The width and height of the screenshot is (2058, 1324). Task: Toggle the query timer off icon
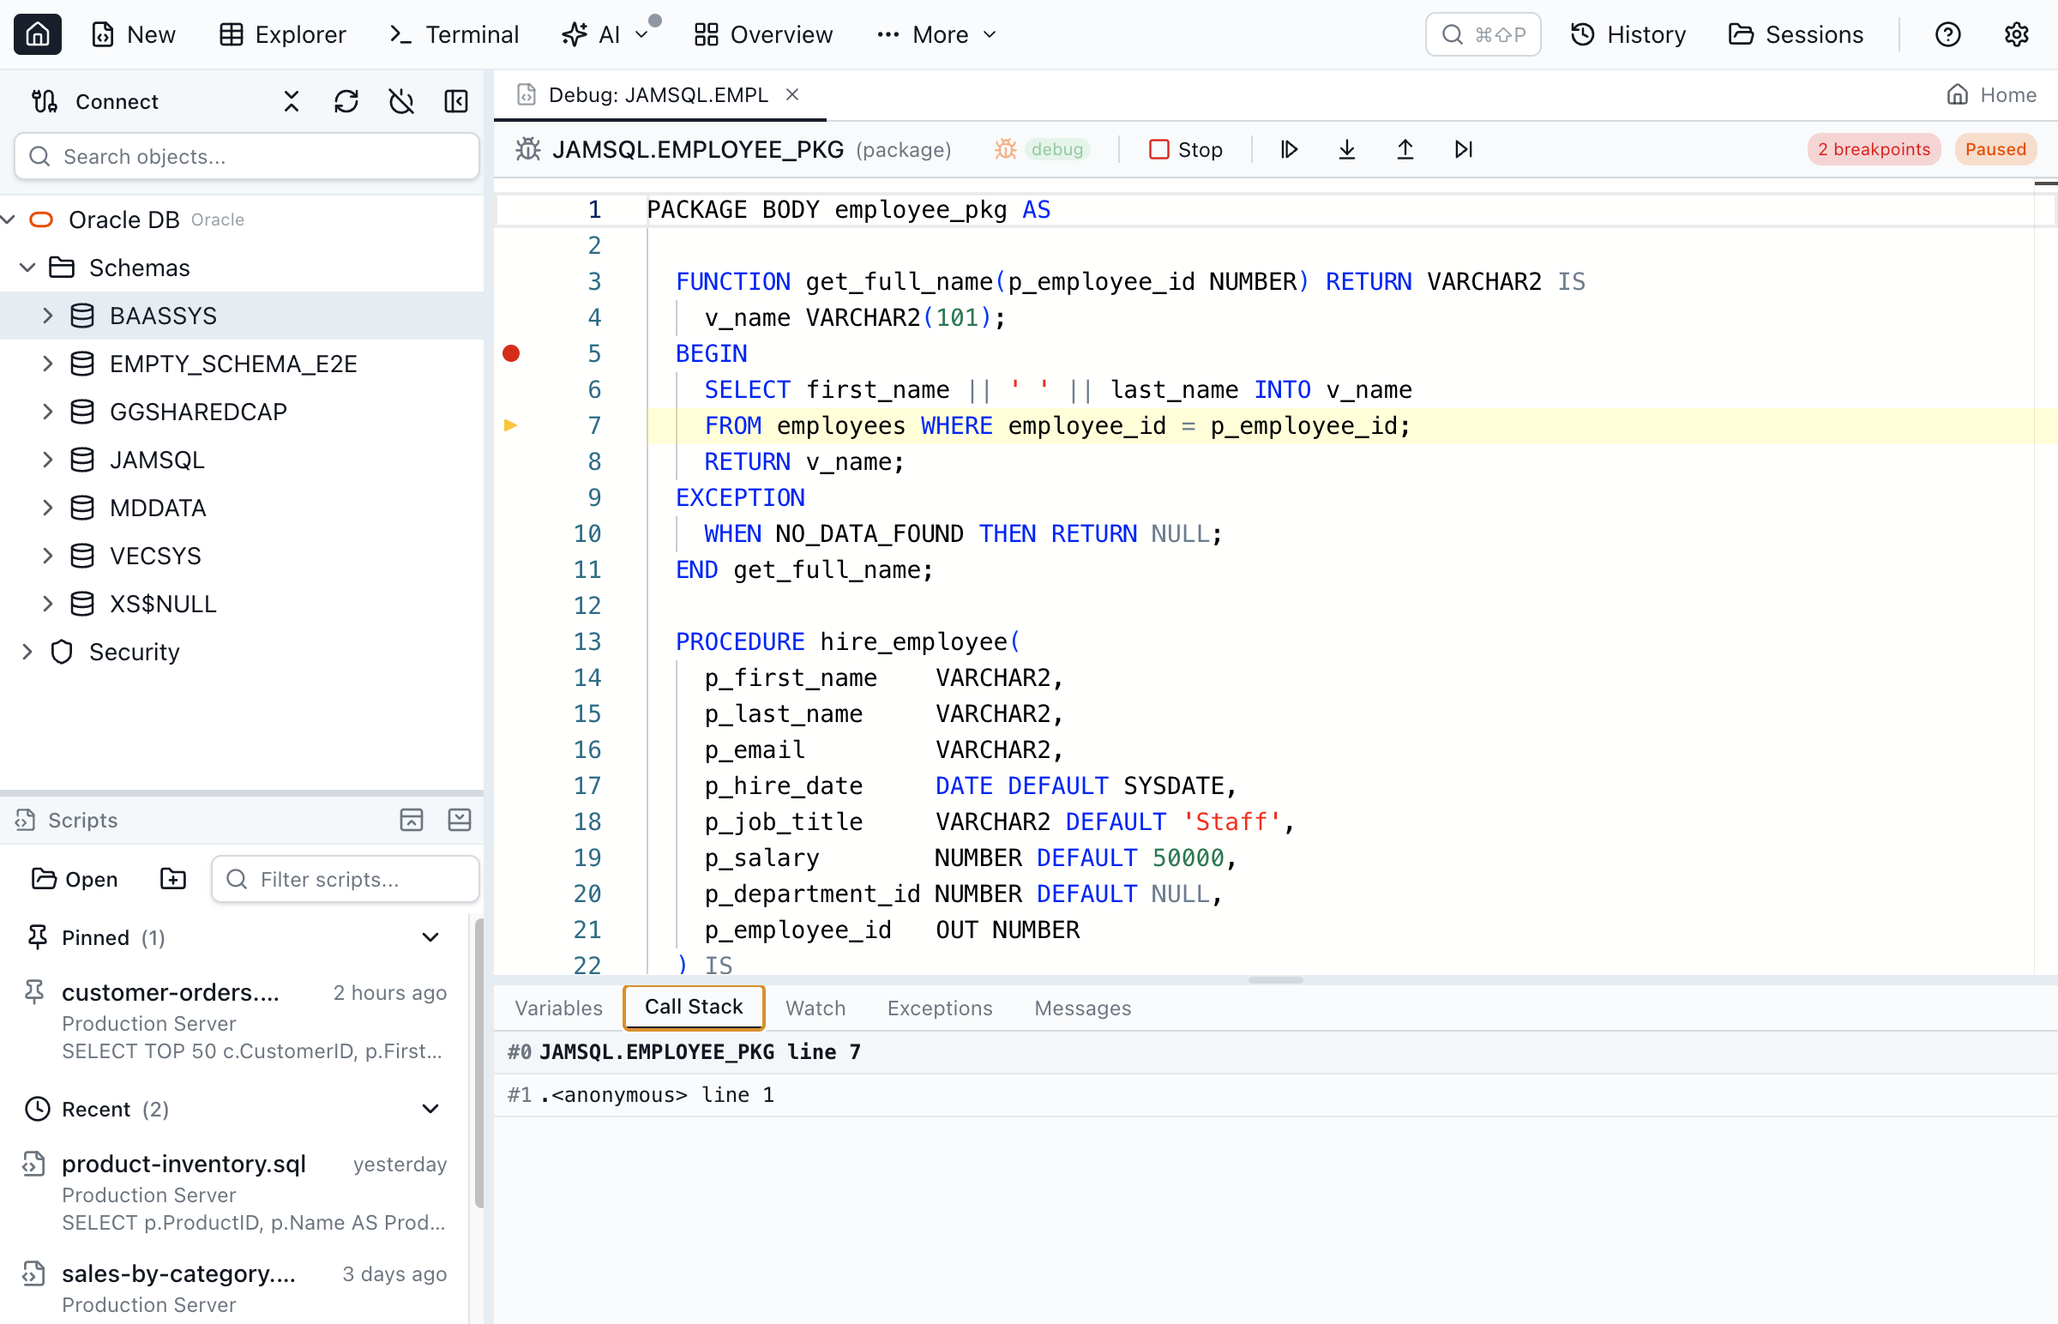coord(400,100)
